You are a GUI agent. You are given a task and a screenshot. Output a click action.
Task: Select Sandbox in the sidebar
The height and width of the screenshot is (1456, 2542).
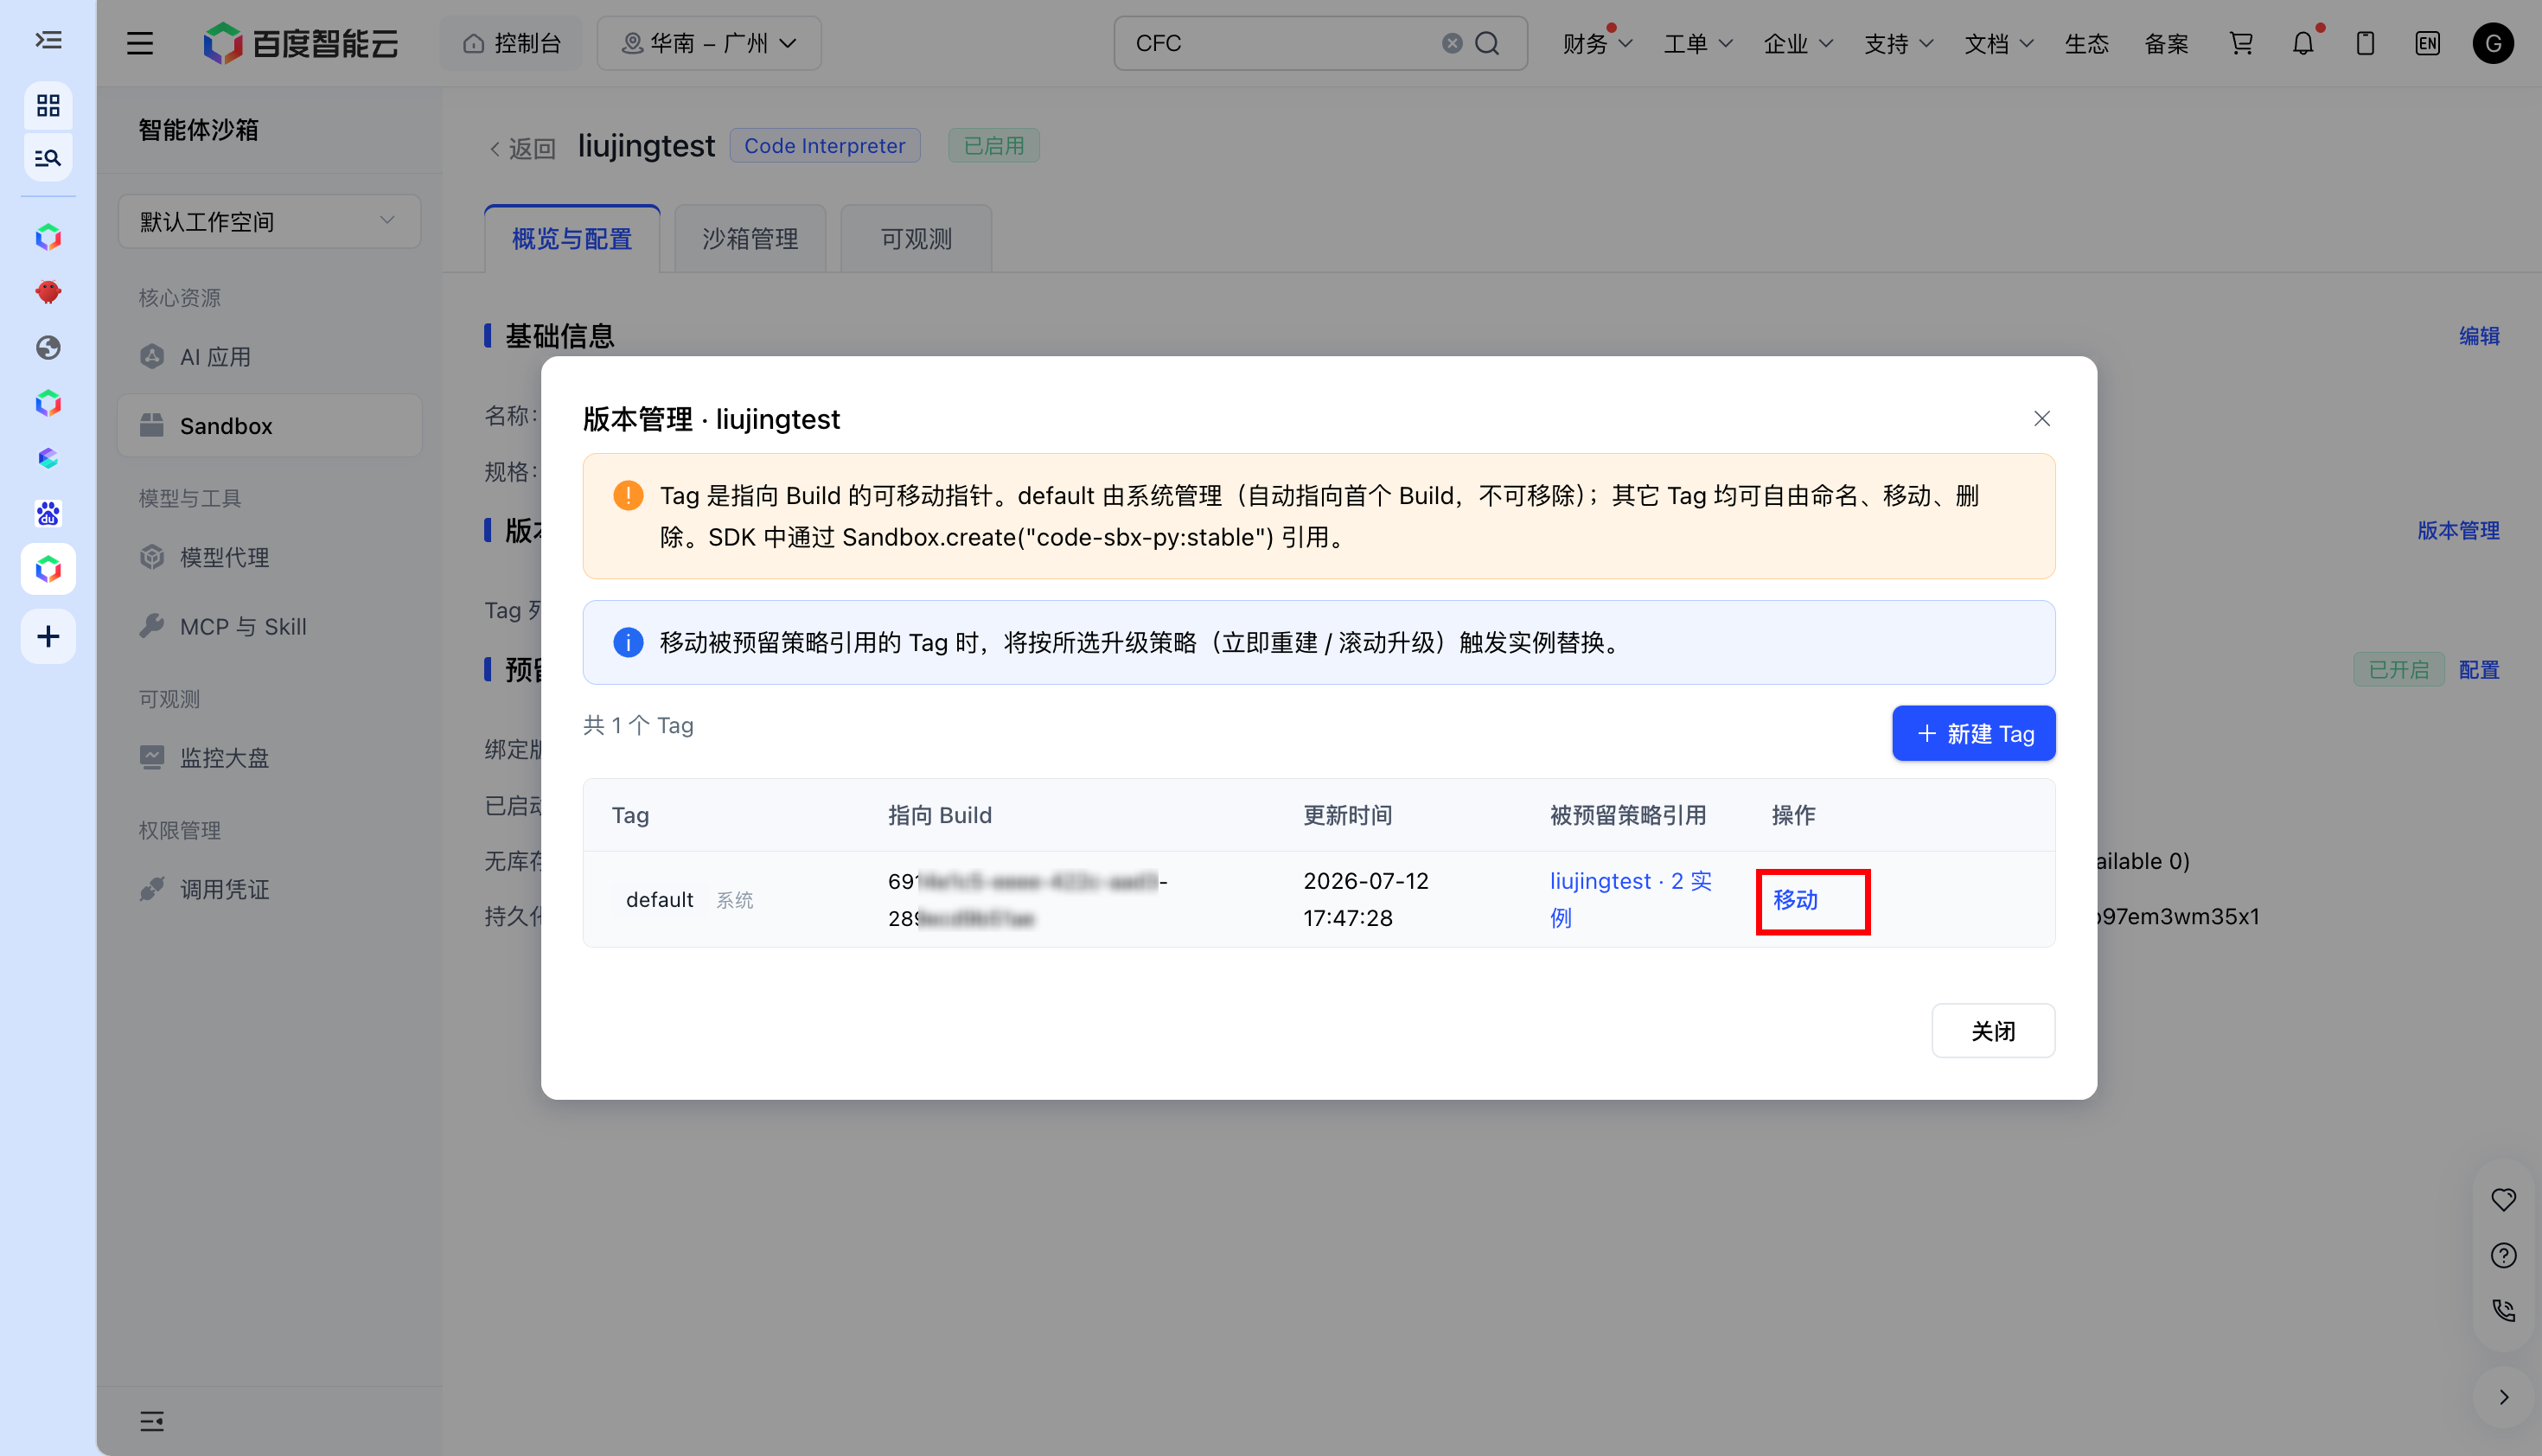tap(269, 425)
